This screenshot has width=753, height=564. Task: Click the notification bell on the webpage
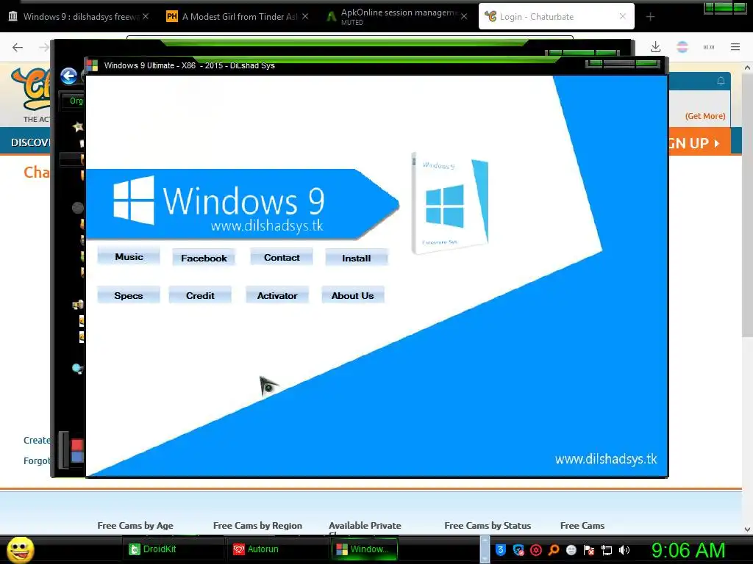721,81
